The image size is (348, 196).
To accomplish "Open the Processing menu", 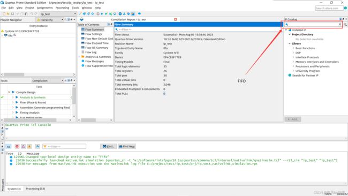I will [x=62, y=8].
